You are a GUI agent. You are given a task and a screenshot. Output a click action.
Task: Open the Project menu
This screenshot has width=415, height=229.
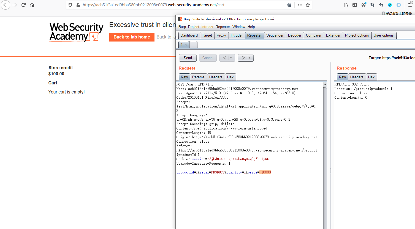click(x=194, y=27)
